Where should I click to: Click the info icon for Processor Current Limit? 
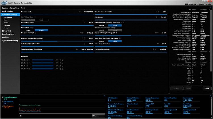(x=153, y=49)
